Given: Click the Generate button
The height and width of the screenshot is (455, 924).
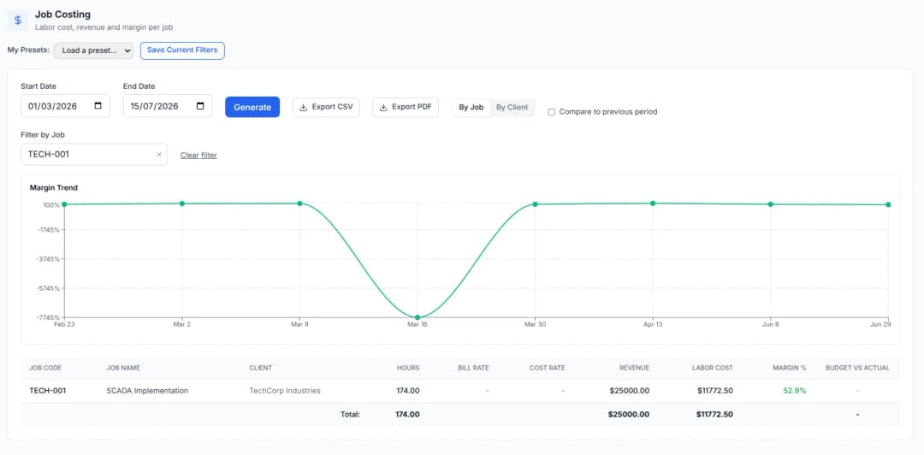Looking at the screenshot, I should [252, 107].
